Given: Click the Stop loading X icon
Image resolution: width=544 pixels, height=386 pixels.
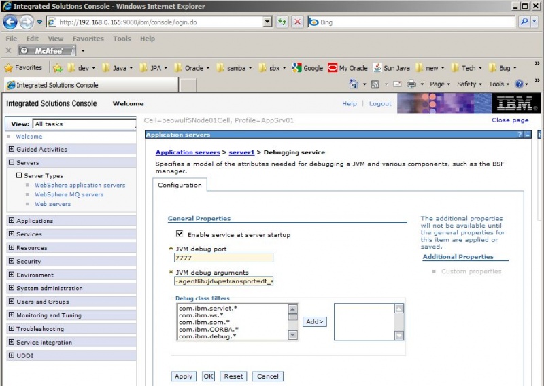Looking at the screenshot, I should (x=297, y=22).
